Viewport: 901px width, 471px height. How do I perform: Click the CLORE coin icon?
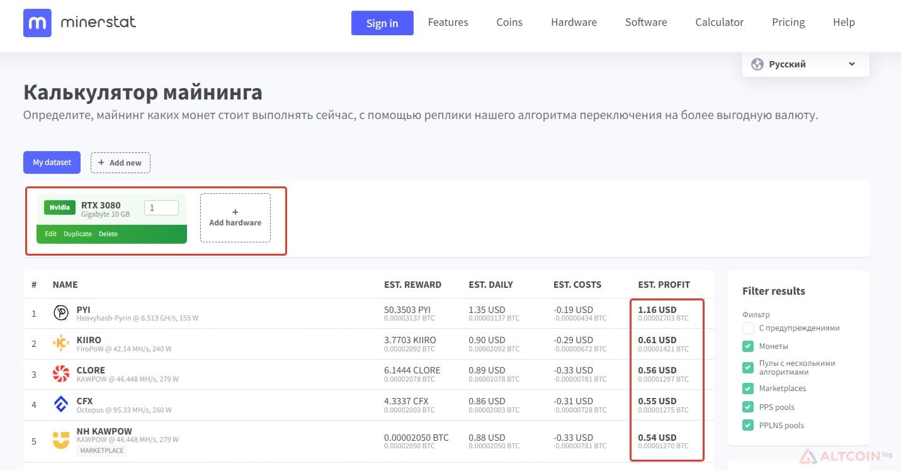tap(61, 373)
